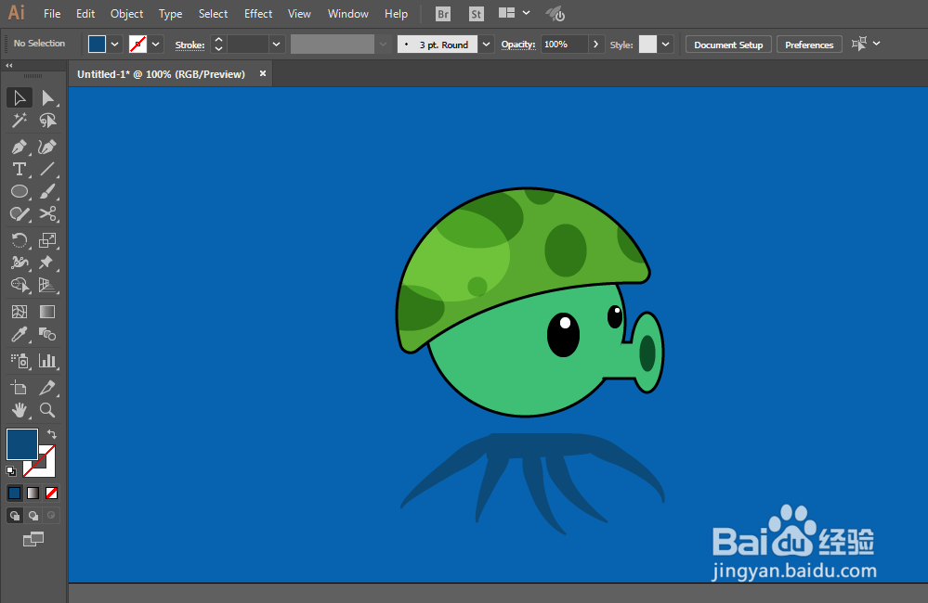Screen dimensions: 928x603
Task: Choose the Symbol Sprayer tool
Action: point(20,361)
